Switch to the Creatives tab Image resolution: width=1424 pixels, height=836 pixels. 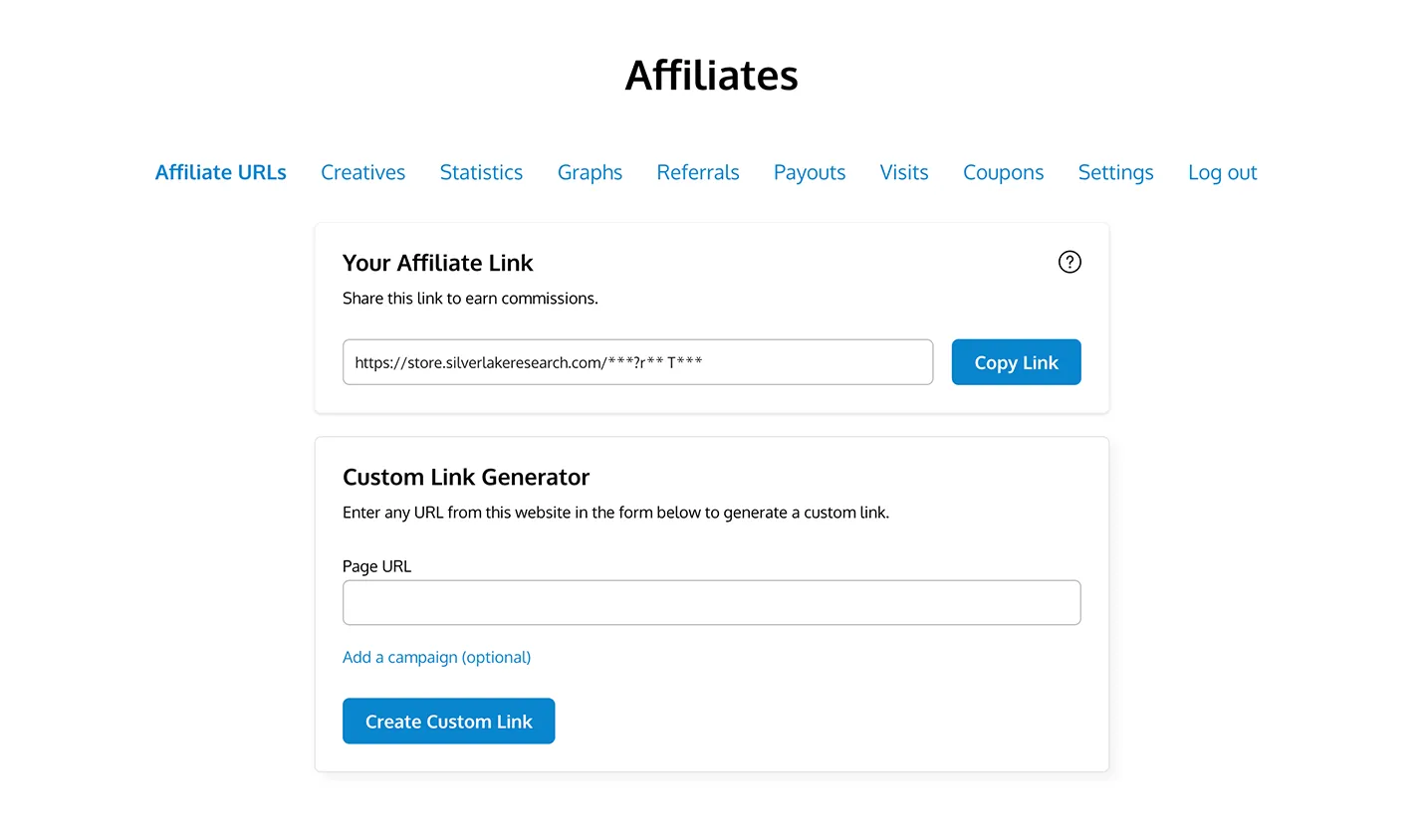[x=363, y=172]
